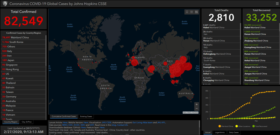Open the hamburger menu at top right
The width and height of the screenshot is (280, 135).
[x=277, y=4]
